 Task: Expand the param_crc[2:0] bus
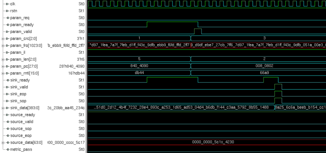point(3,39)
